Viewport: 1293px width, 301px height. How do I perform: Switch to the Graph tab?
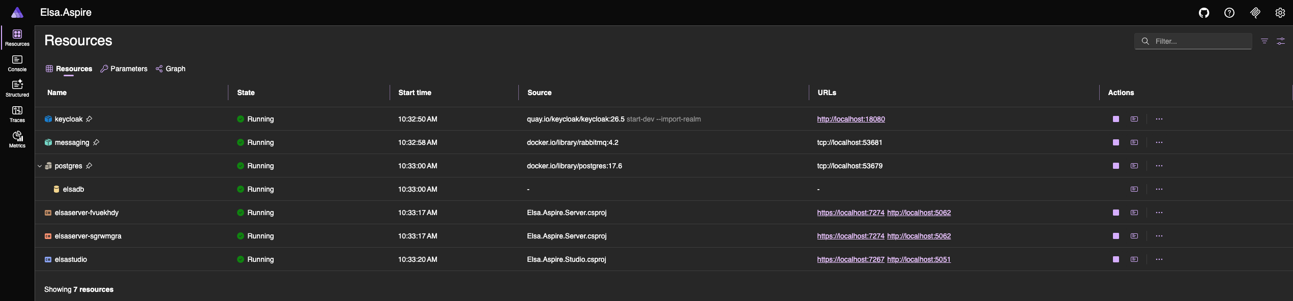170,69
